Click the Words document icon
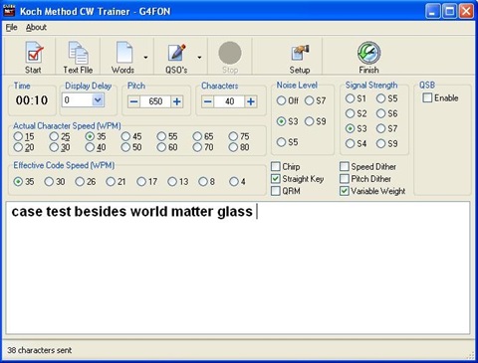 click(x=124, y=53)
